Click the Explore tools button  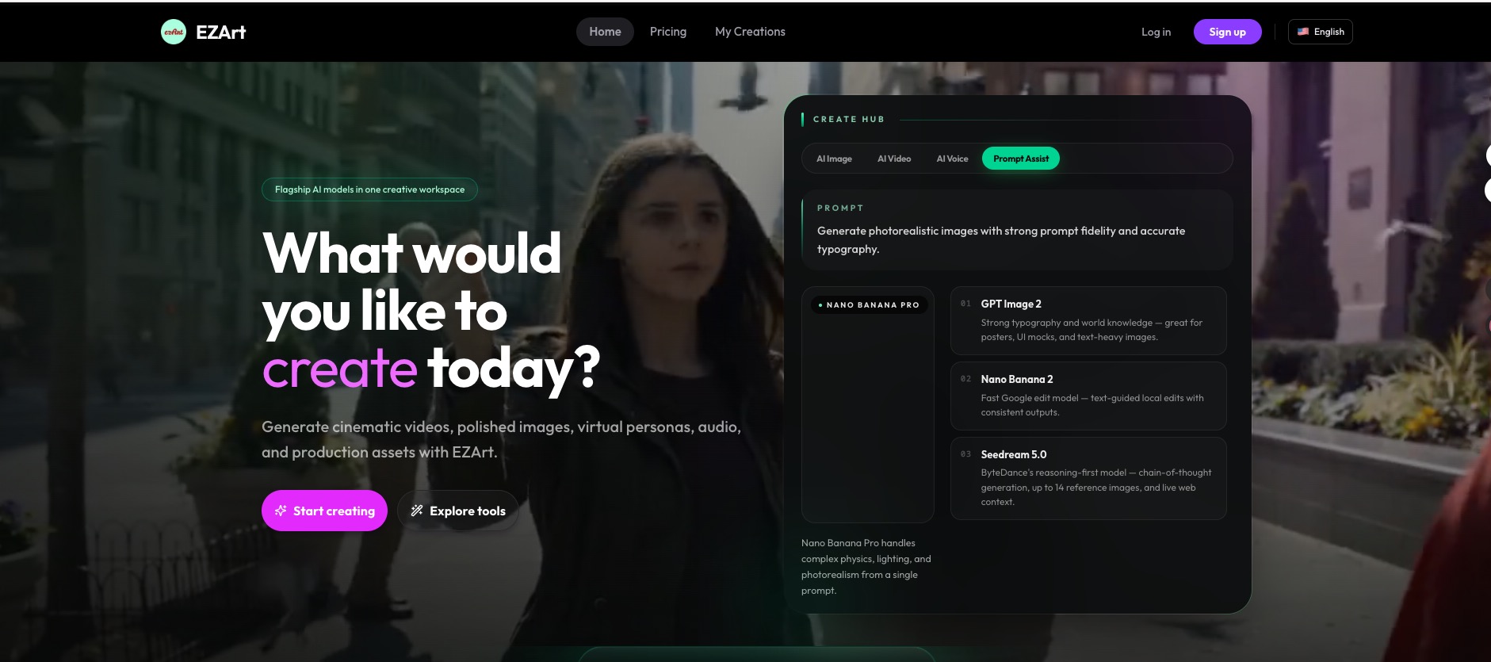tap(458, 511)
